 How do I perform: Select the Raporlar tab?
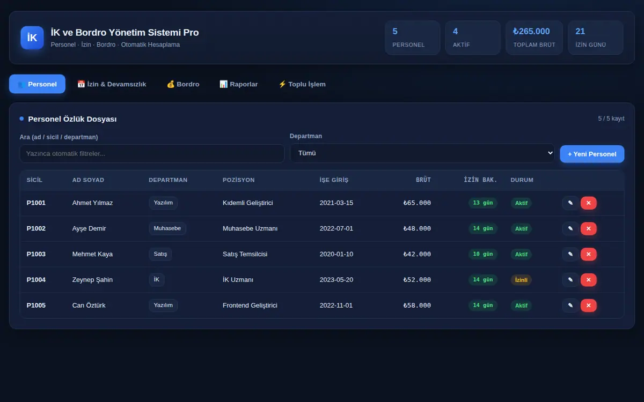[239, 84]
